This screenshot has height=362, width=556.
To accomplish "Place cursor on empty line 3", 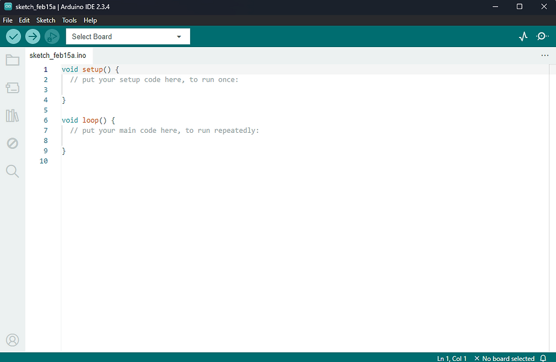I will pyautogui.click(x=305, y=90).
